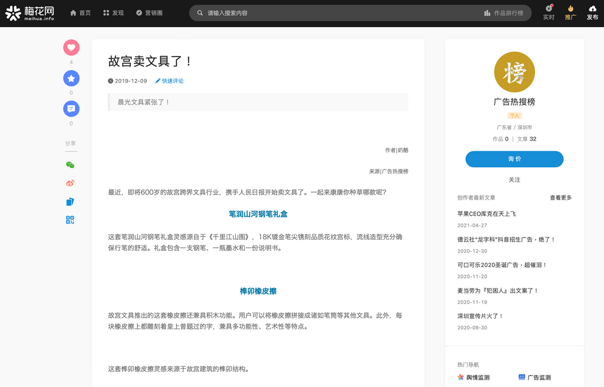The width and height of the screenshot is (604, 387).
Task: Open 营销圈 in top navigation
Action: [x=149, y=13]
